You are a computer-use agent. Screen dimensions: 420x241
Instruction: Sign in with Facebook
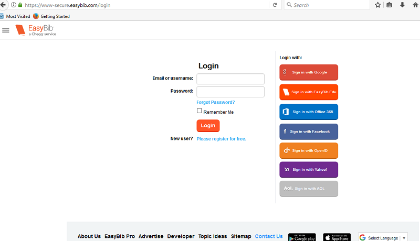pos(309,132)
